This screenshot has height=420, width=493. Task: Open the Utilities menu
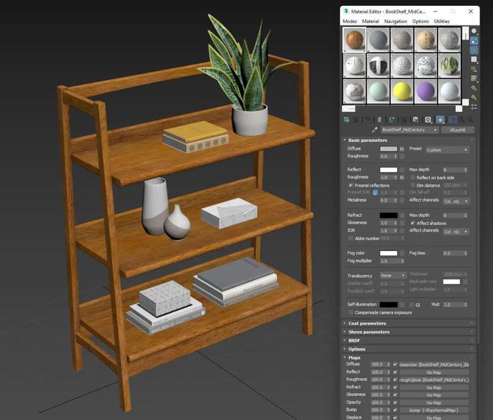441,22
